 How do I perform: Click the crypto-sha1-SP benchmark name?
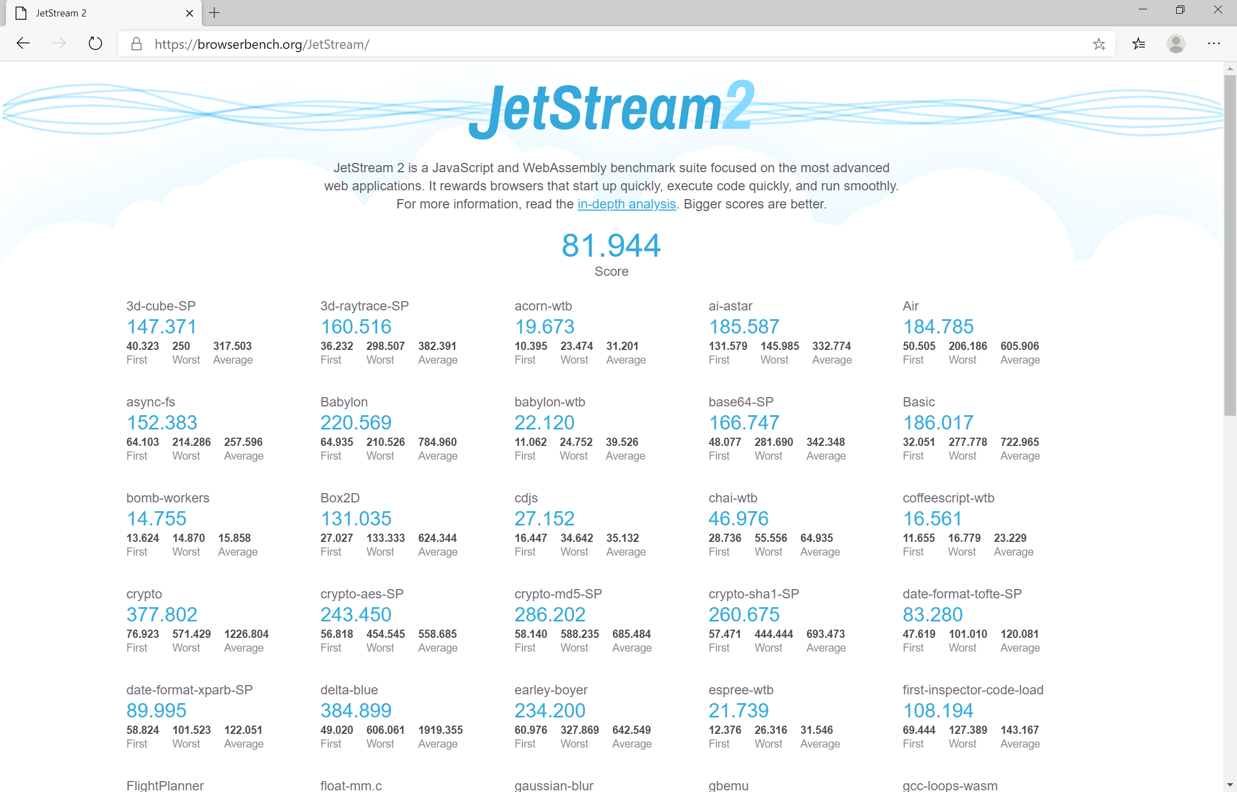(x=753, y=594)
